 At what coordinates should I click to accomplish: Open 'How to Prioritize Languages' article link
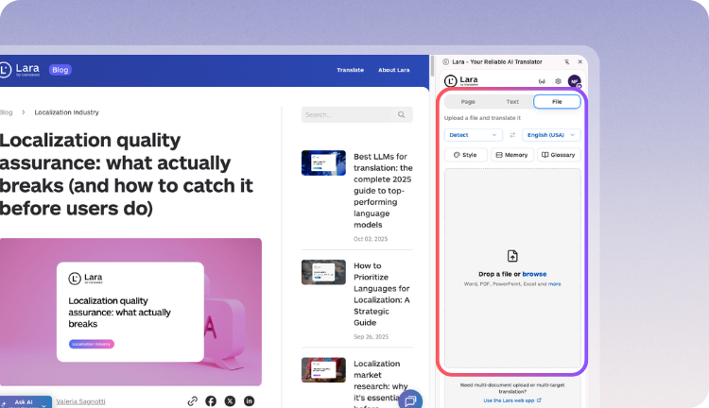pos(382,294)
